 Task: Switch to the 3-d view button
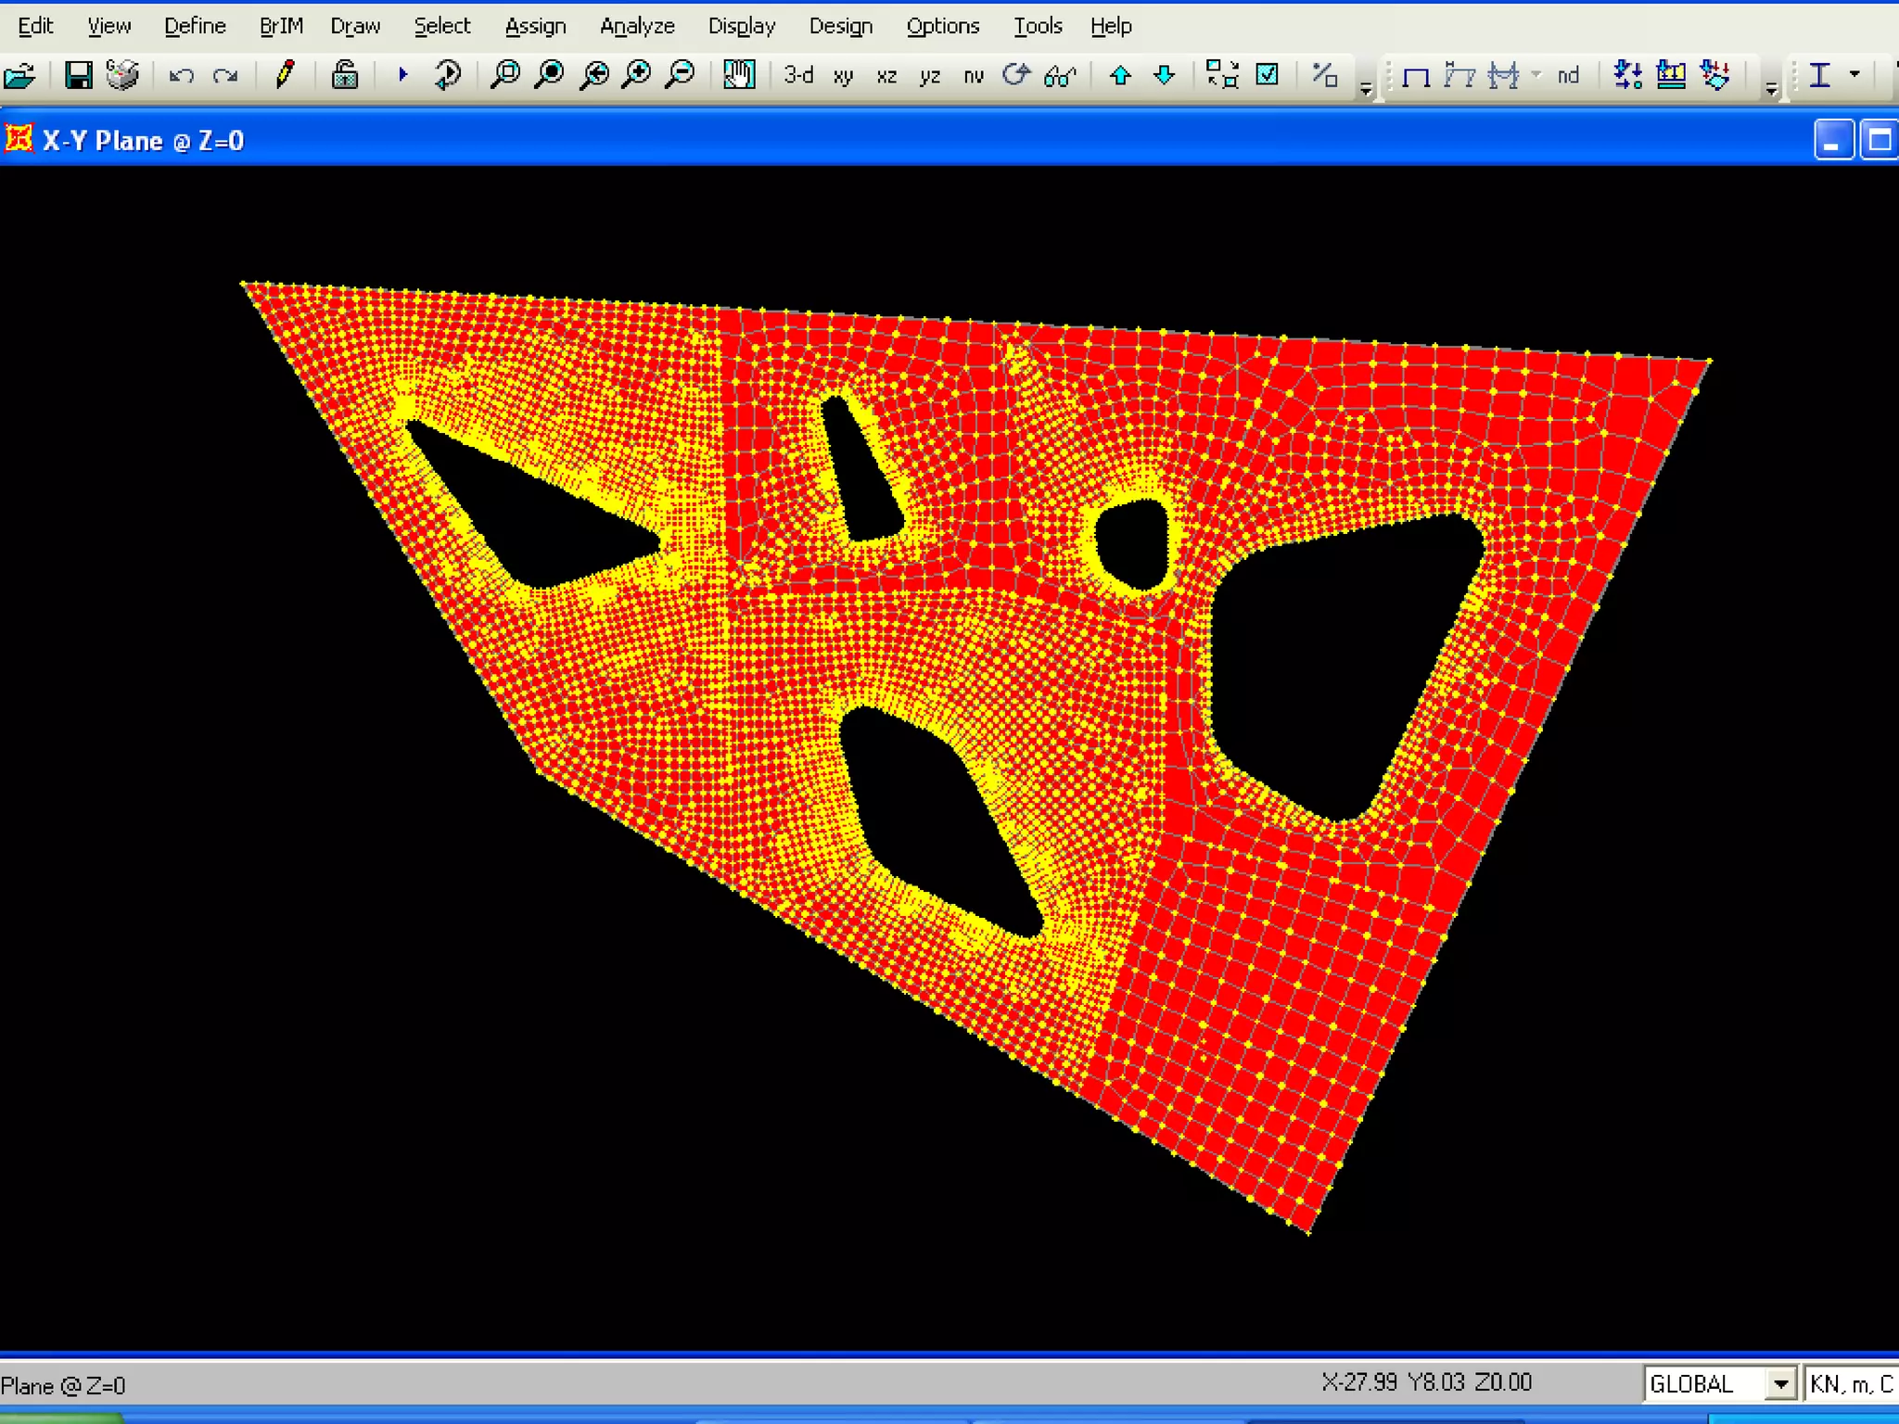798,75
